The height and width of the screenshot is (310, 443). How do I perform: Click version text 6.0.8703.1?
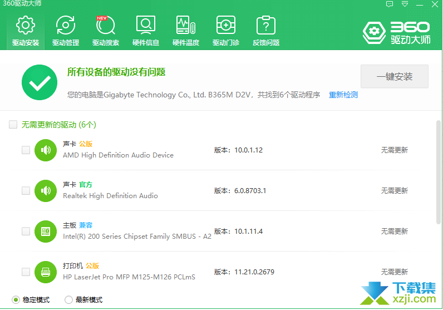coord(250,191)
